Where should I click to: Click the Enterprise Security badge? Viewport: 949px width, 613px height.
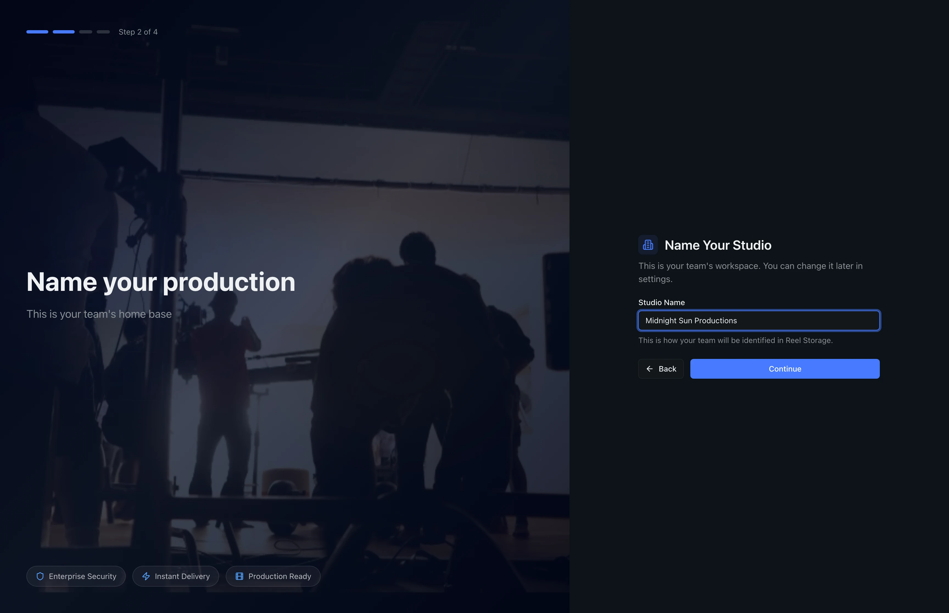(x=76, y=576)
